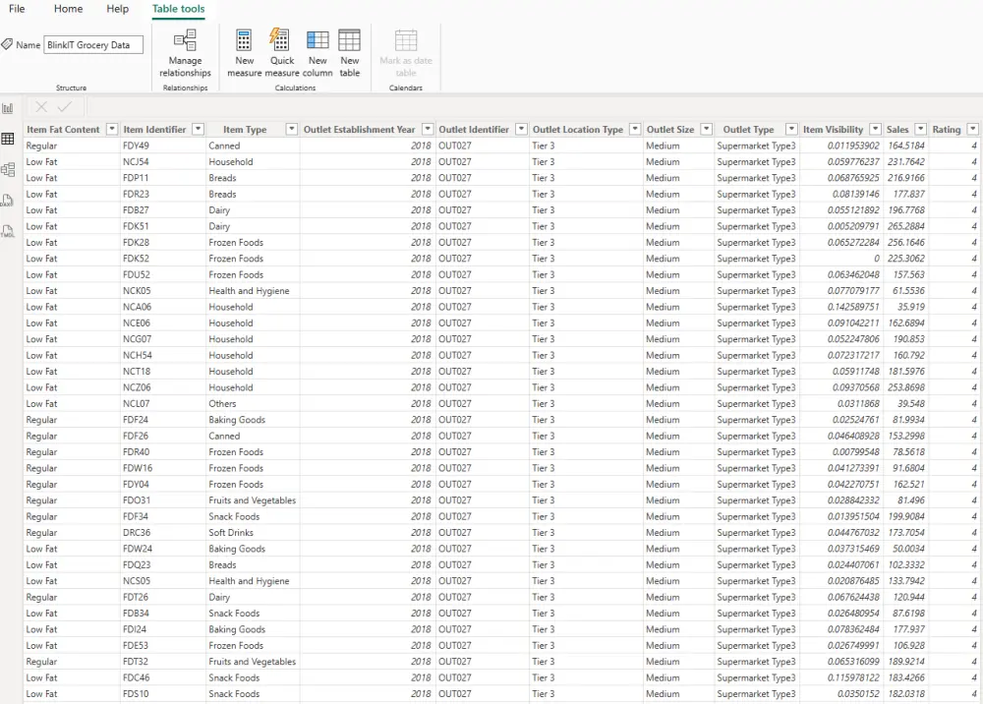Screen dimensions: 983x704
Task: Click identifier cell NCK05
Action: 137,291
